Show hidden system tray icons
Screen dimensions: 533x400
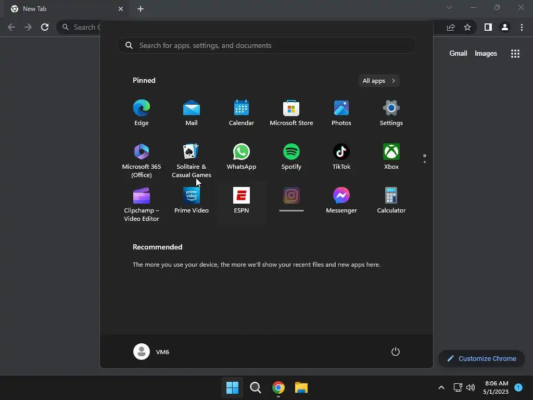pyautogui.click(x=441, y=387)
